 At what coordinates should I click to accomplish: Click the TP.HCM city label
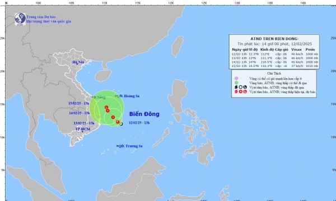pyautogui.click(x=83, y=129)
